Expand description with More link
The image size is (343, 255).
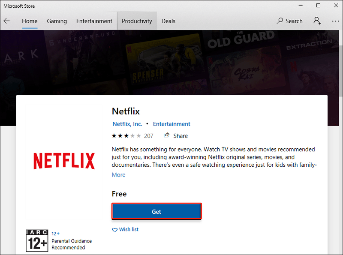click(x=119, y=175)
